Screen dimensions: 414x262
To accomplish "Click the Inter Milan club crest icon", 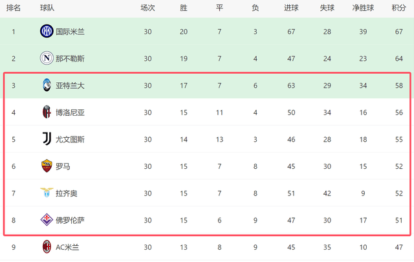I will pos(47,31).
